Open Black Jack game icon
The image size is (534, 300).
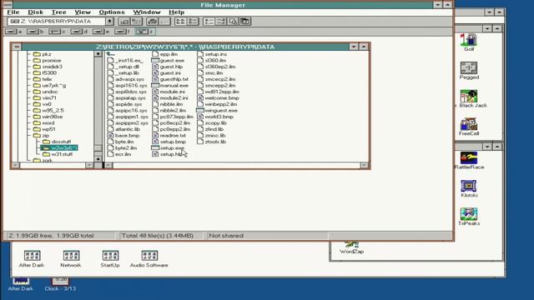point(471,98)
